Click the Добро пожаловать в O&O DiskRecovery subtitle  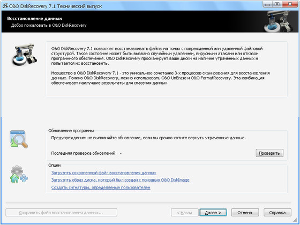pyautogui.click(x=49, y=25)
